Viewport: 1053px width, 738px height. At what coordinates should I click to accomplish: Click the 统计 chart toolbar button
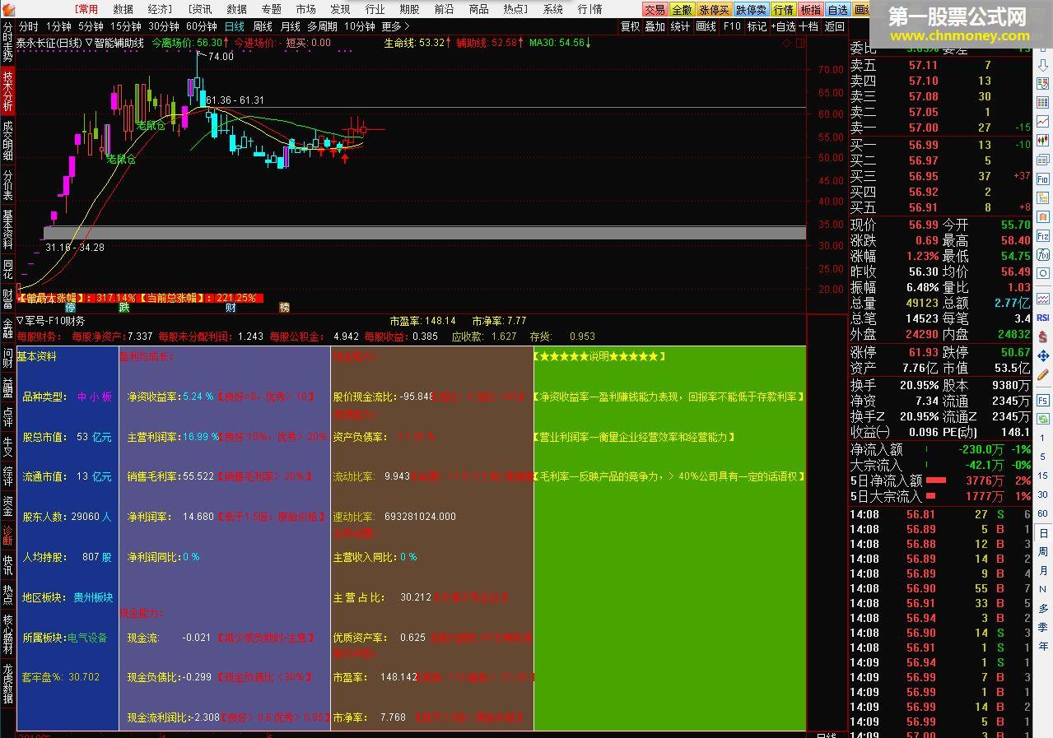680,26
